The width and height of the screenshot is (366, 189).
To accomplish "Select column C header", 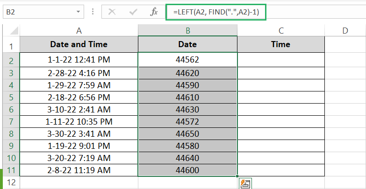I will click(x=280, y=30).
